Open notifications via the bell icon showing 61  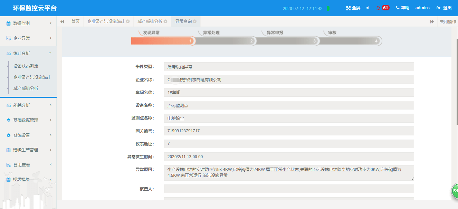[x=379, y=8]
